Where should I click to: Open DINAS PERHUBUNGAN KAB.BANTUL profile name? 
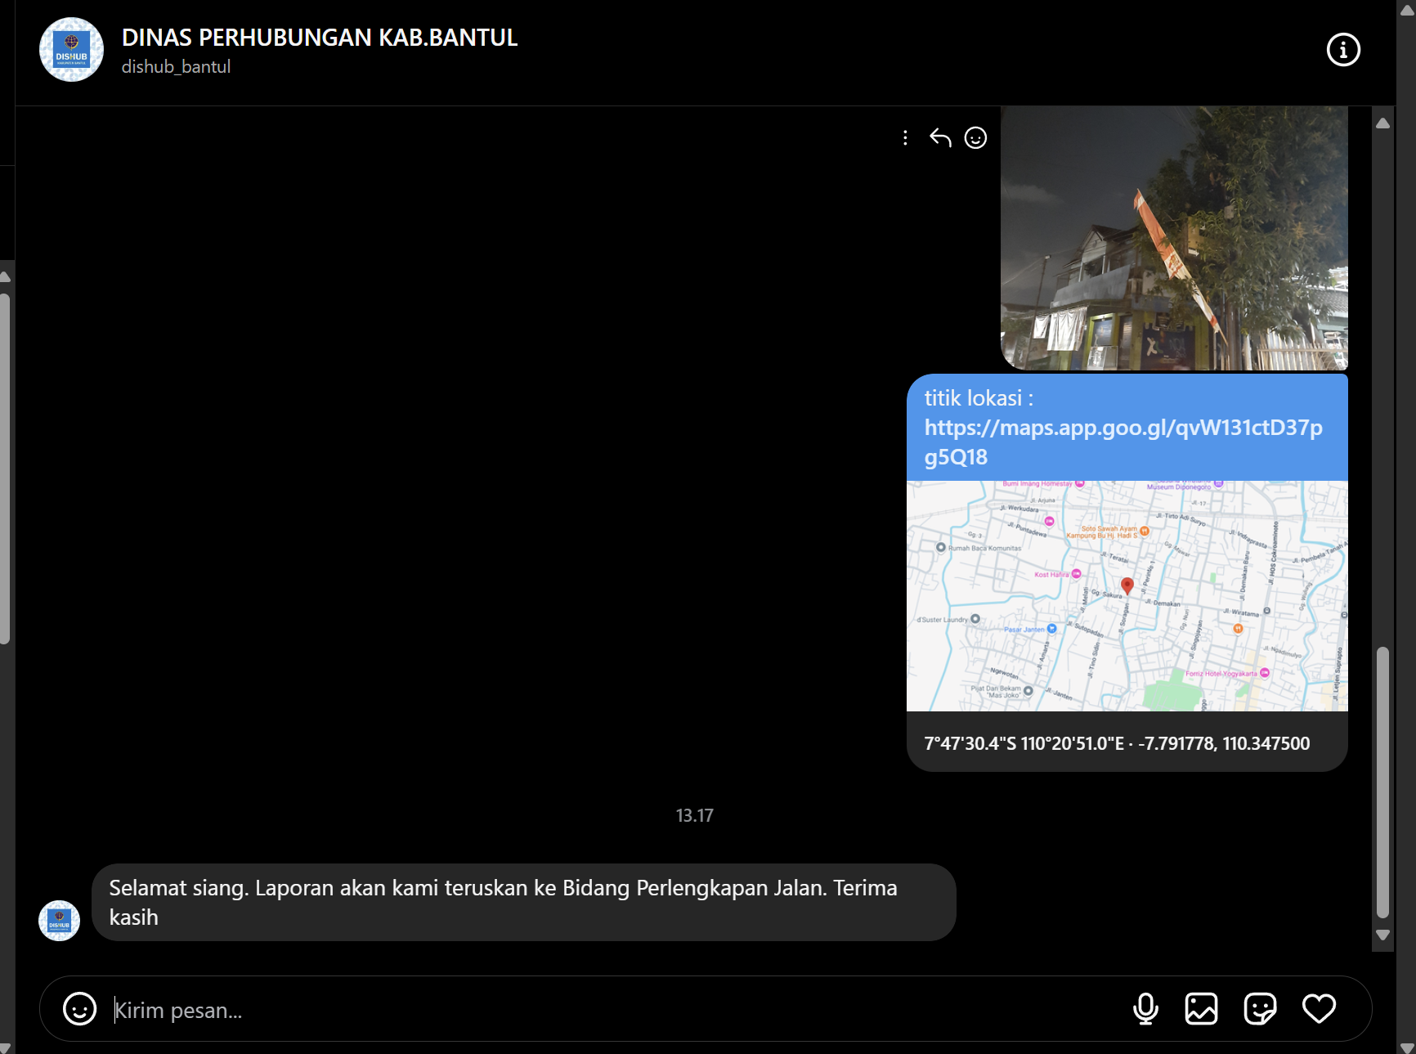(319, 38)
